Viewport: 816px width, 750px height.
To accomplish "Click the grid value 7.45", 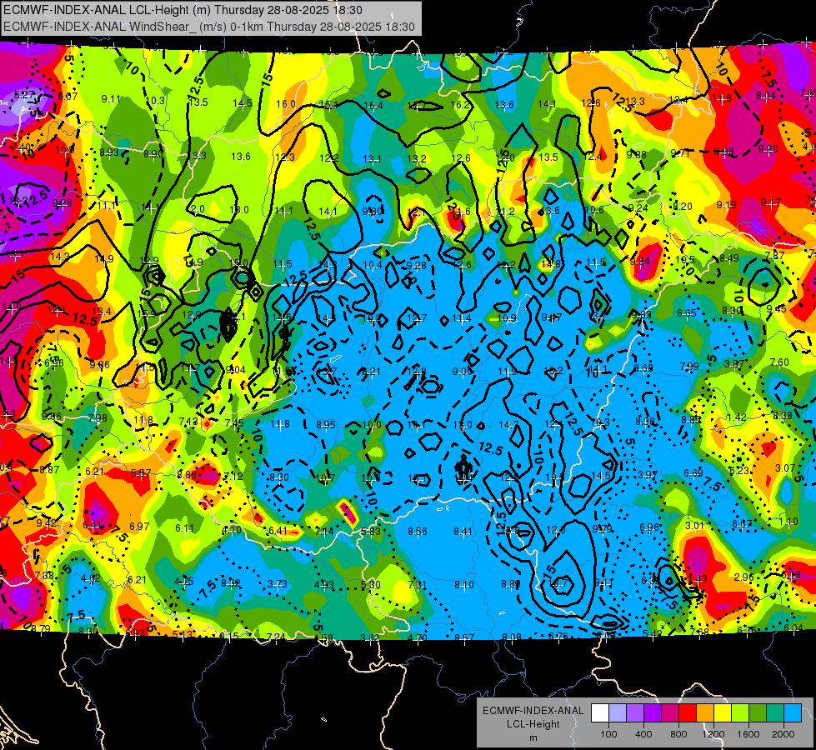I will tap(233, 423).
